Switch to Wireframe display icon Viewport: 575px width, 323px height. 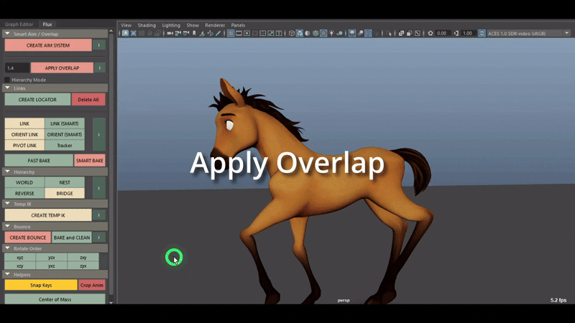292,33
